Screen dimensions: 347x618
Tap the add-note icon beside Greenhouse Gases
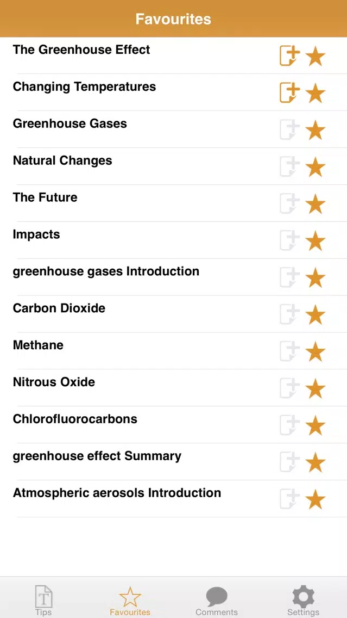click(x=289, y=130)
